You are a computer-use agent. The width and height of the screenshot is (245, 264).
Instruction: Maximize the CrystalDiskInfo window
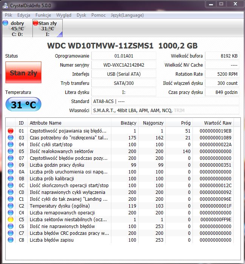(x=221, y=4)
